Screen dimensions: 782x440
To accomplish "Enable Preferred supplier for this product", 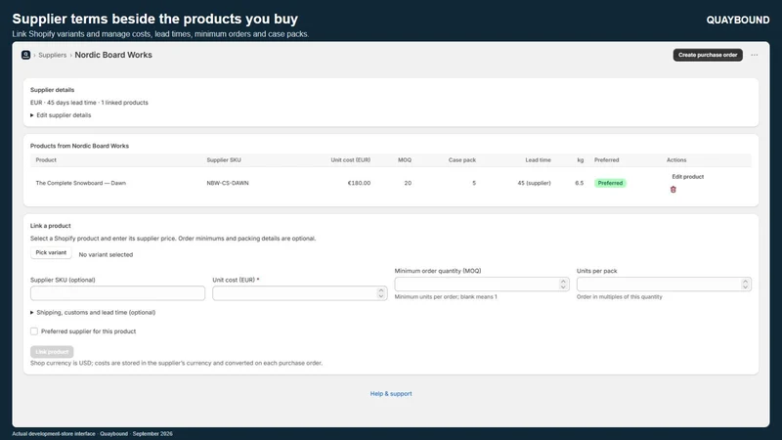I will pos(34,331).
